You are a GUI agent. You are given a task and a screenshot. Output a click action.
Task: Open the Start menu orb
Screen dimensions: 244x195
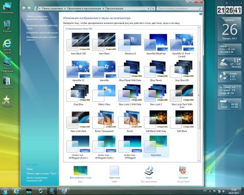pos(5,191)
